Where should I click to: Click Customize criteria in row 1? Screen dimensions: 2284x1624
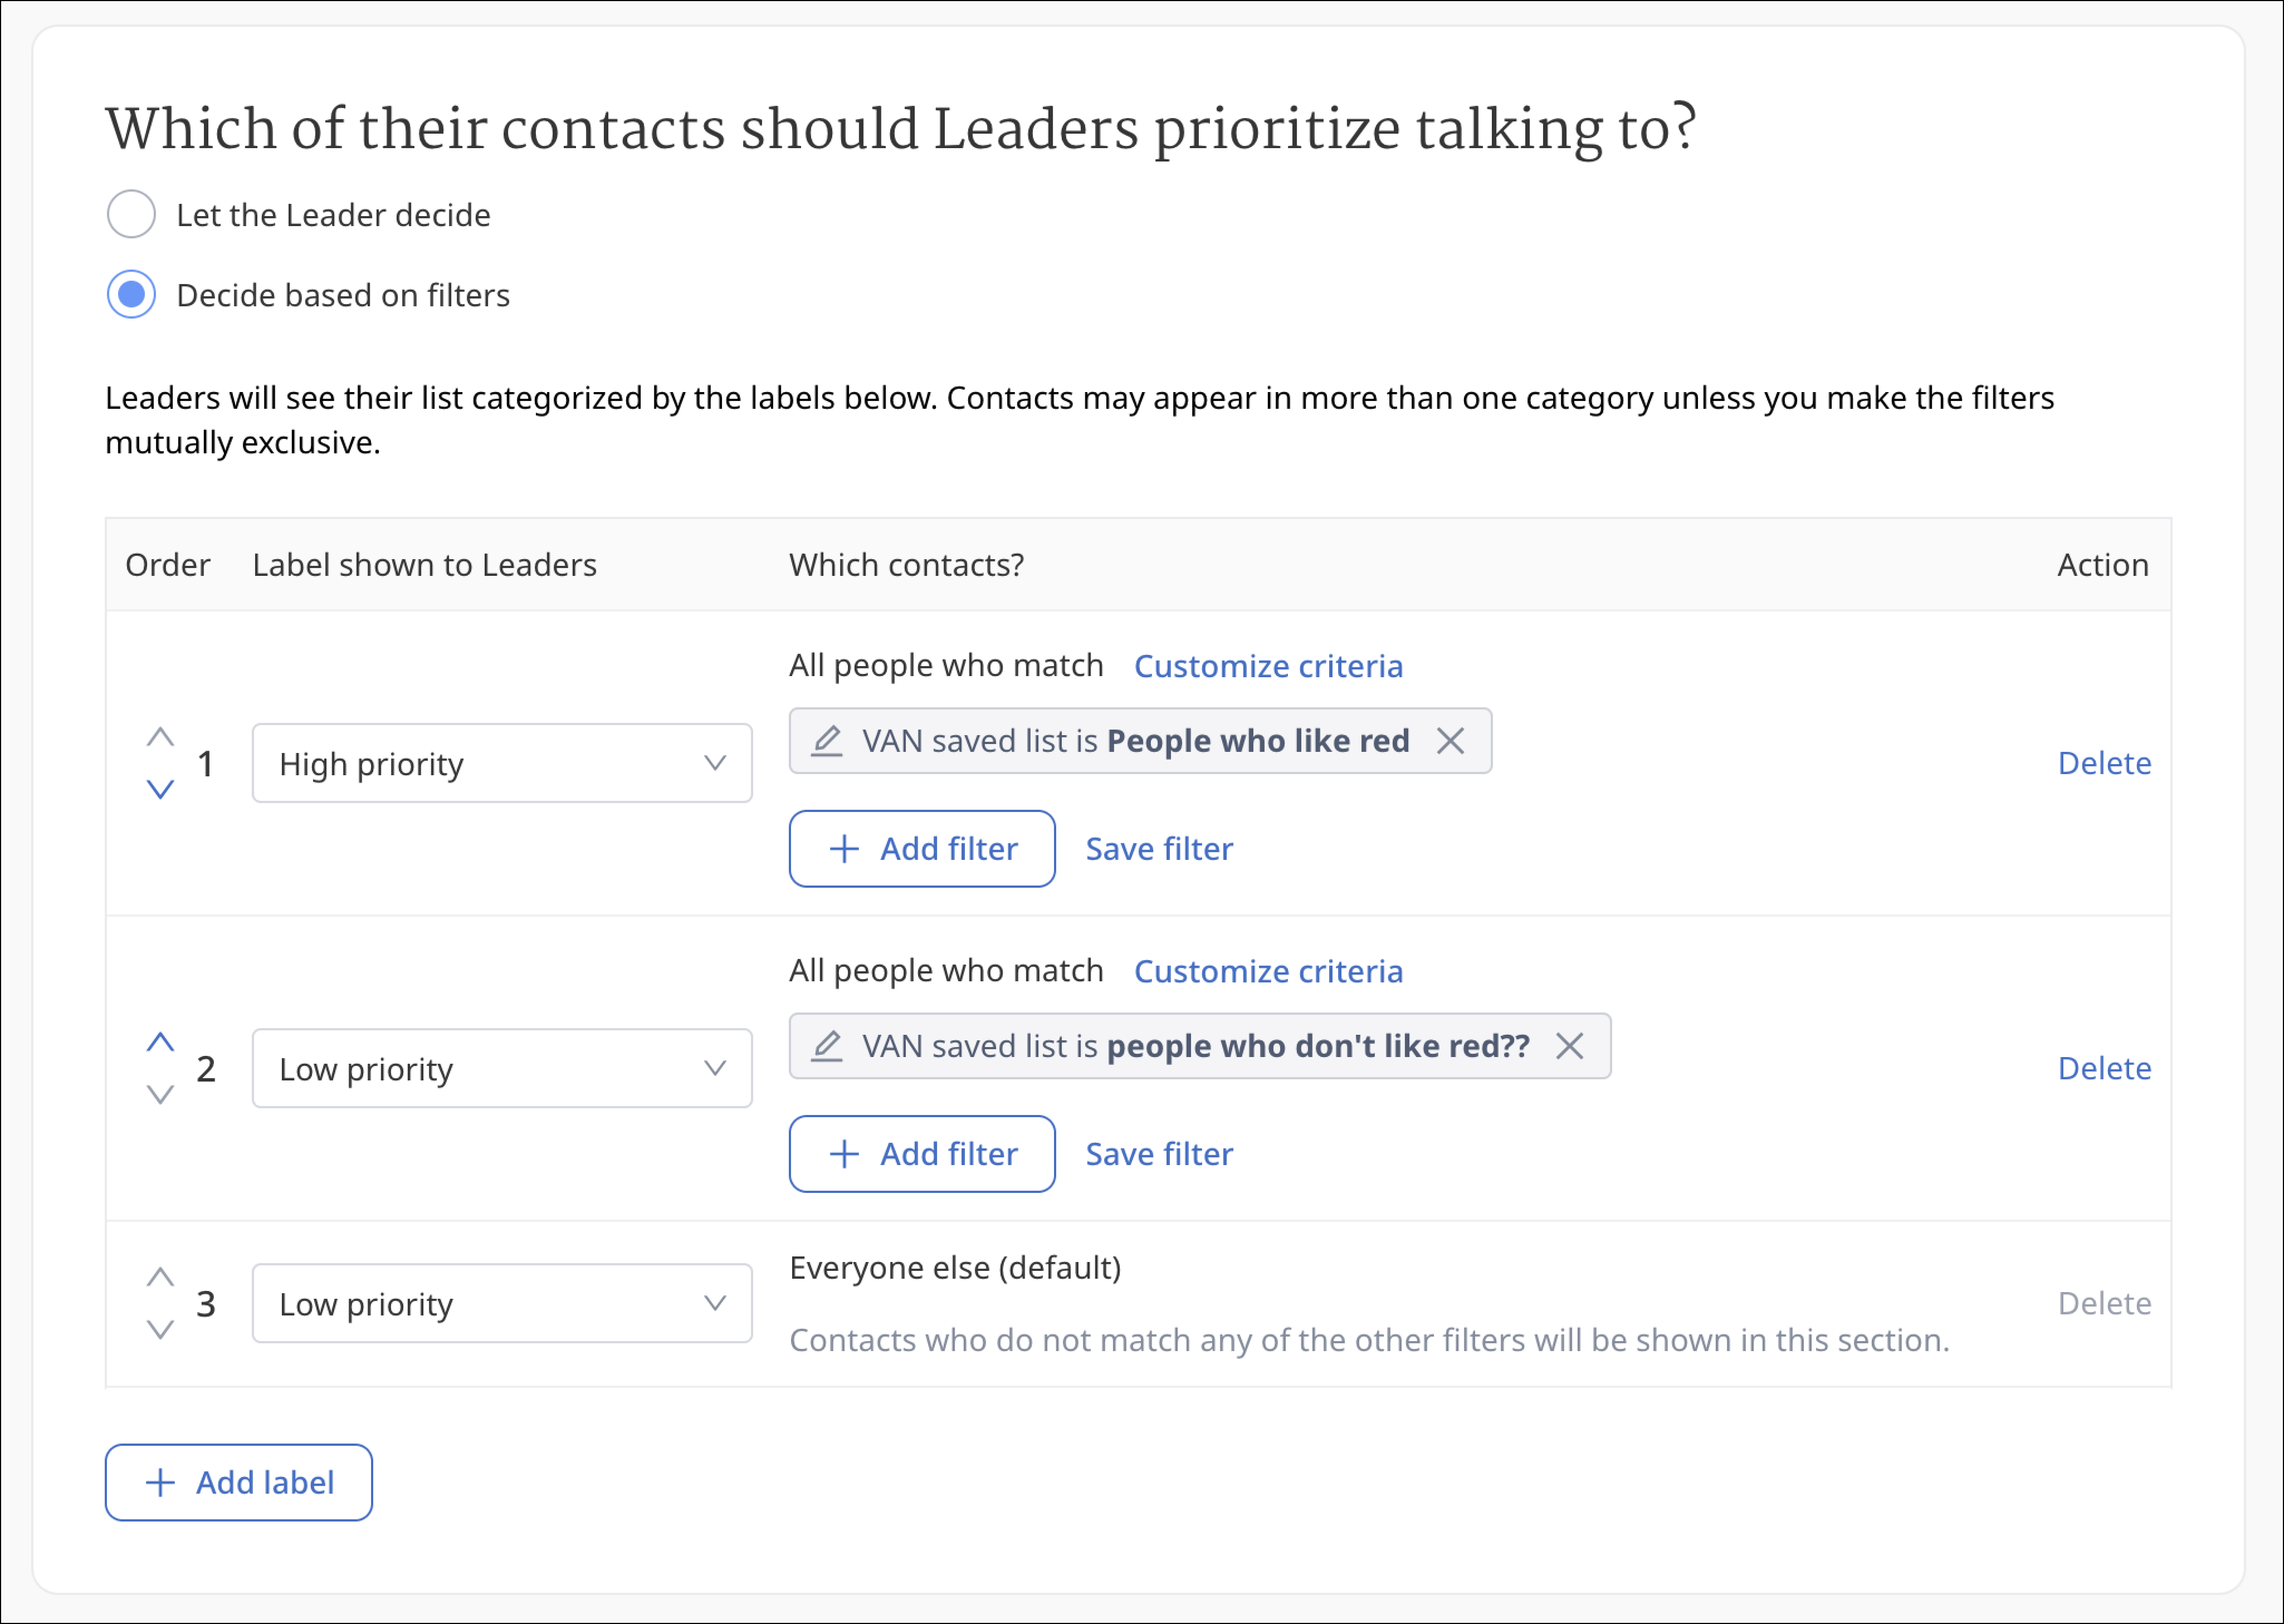pyautogui.click(x=1268, y=666)
